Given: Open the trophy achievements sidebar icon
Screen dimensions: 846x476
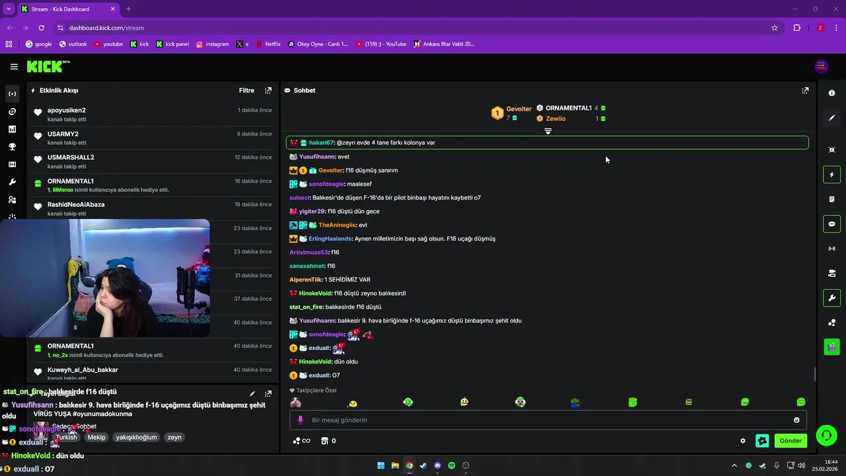Looking at the screenshot, I should [12, 147].
